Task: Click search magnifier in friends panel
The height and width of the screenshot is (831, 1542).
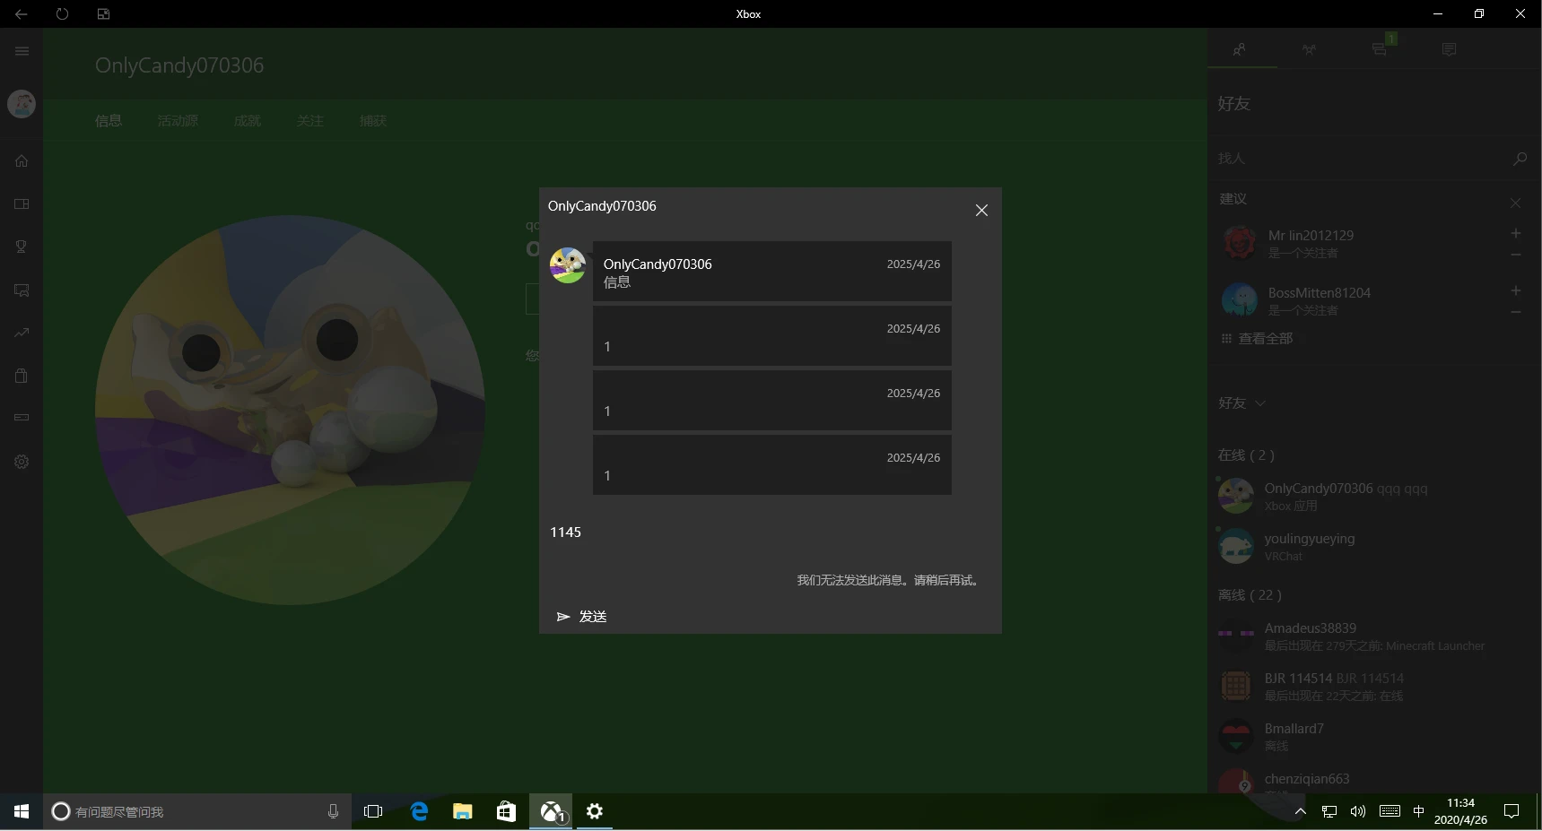Action: click(1520, 159)
